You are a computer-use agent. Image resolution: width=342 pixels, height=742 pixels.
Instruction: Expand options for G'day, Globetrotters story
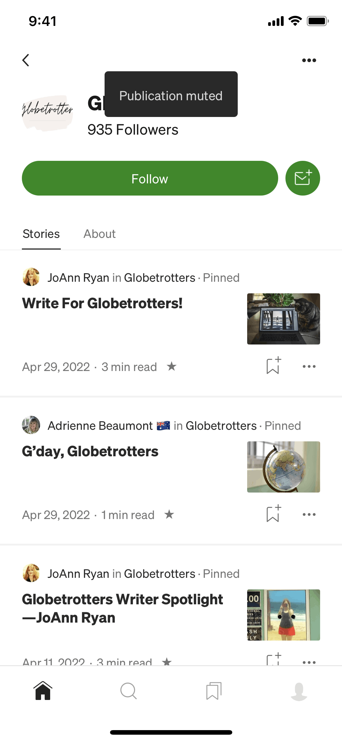(309, 514)
